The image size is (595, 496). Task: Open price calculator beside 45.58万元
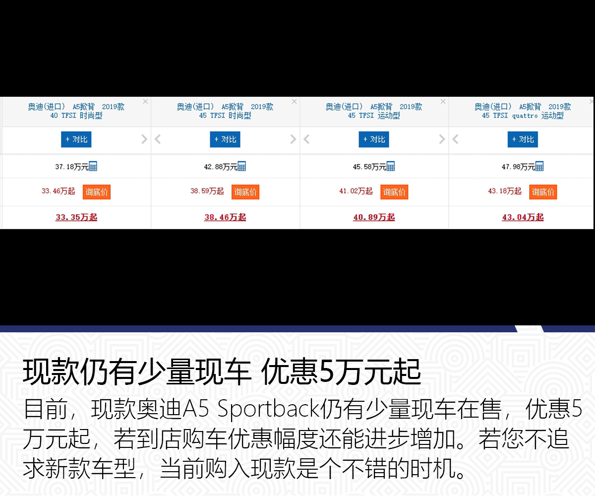[x=390, y=167]
